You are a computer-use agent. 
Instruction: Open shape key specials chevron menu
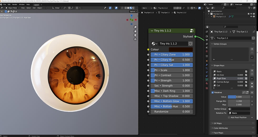tap(252, 79)
